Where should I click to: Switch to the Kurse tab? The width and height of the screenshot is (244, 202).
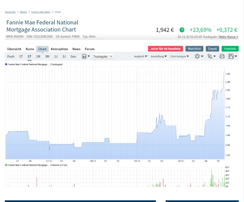coord(30,49)
